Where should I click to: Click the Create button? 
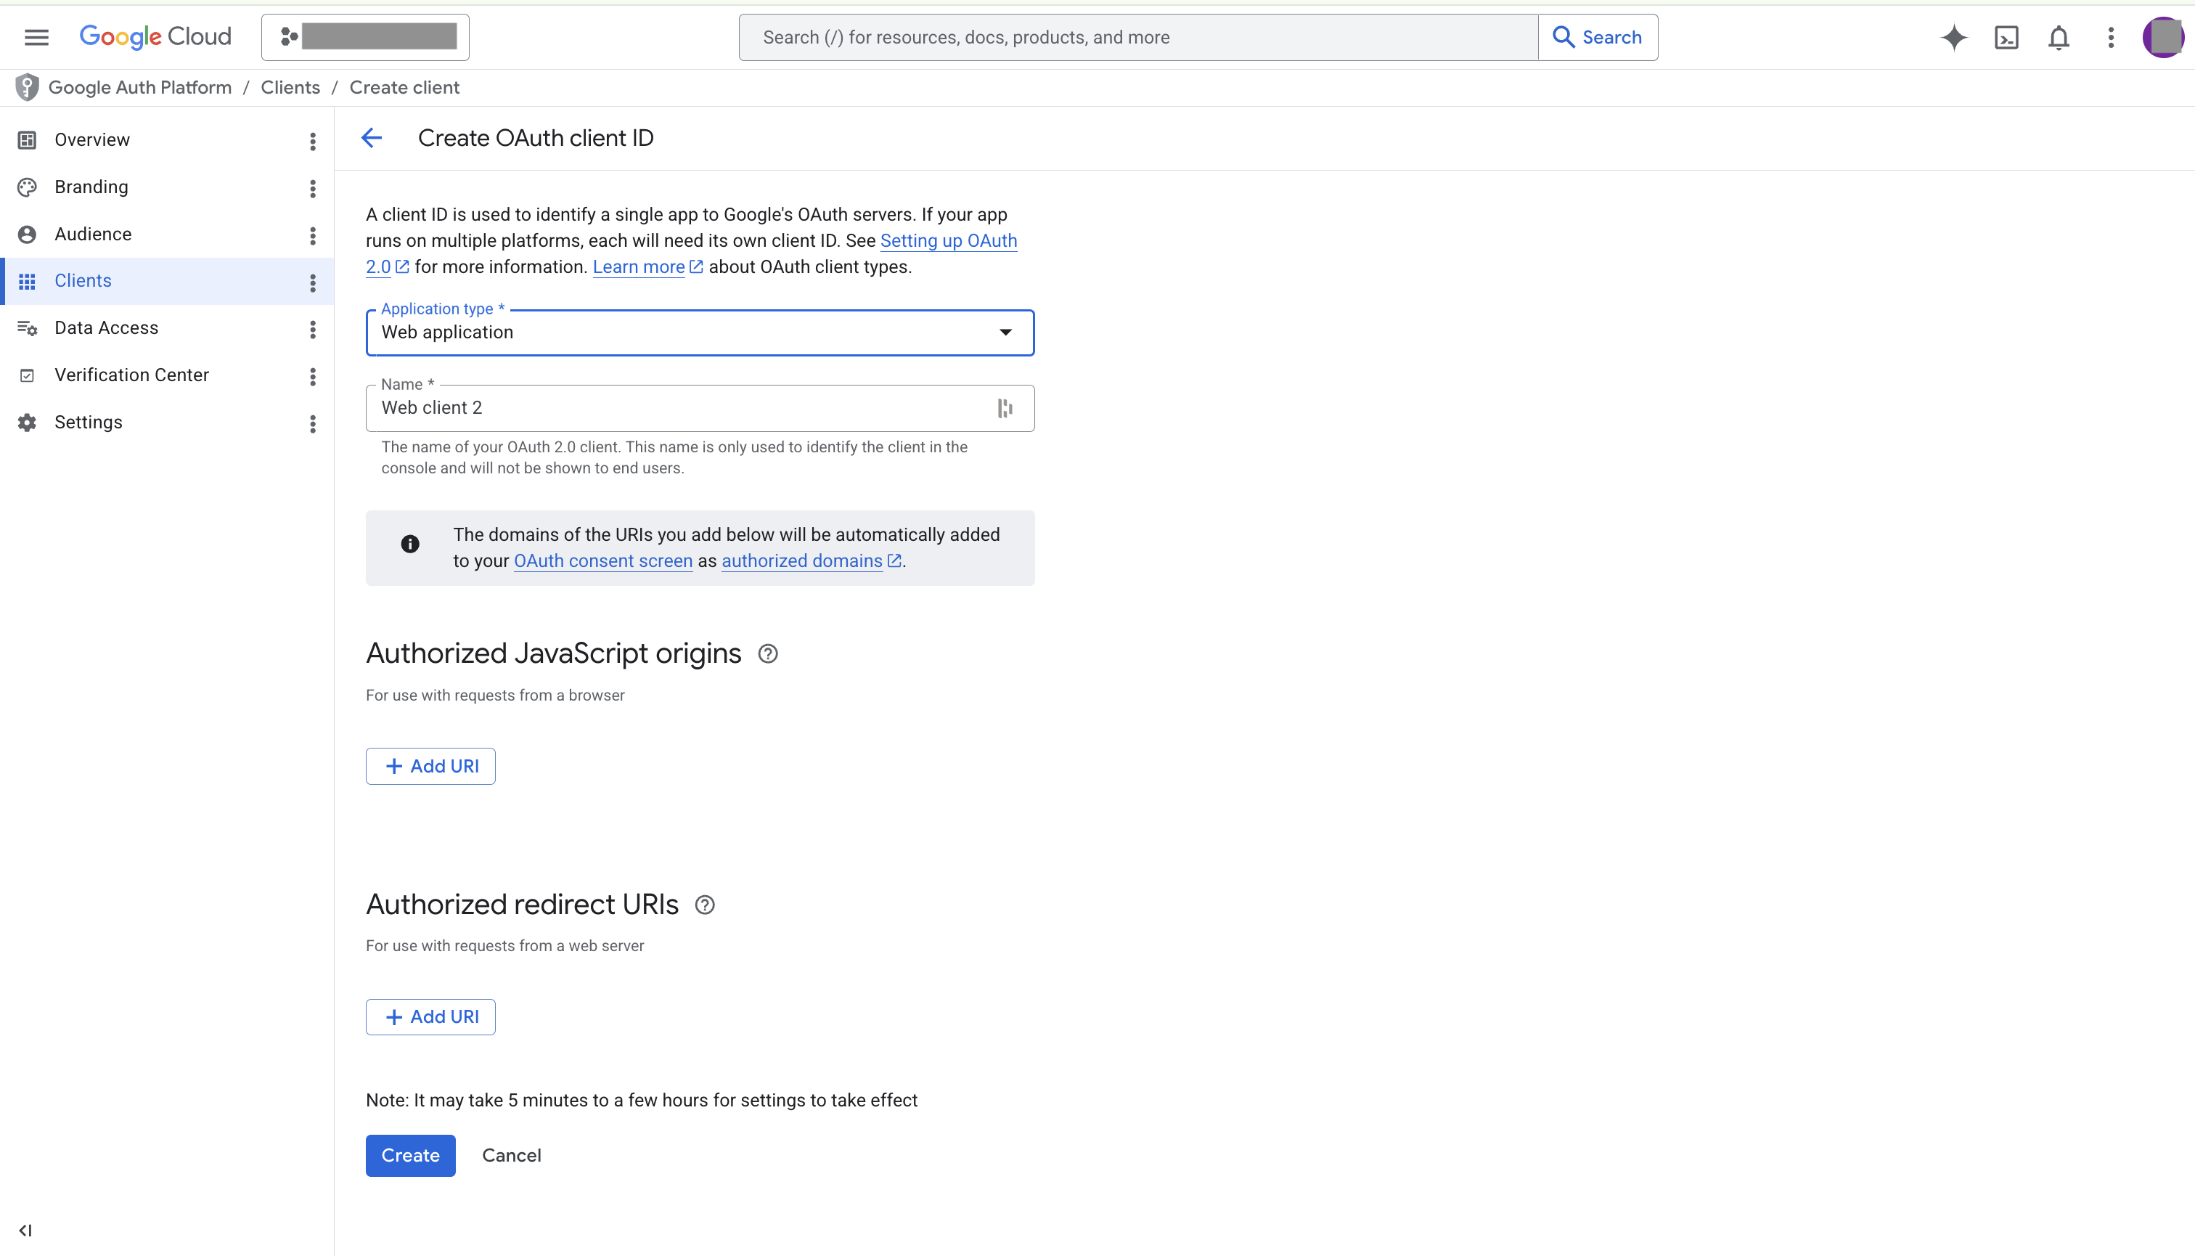[411, 1155]
